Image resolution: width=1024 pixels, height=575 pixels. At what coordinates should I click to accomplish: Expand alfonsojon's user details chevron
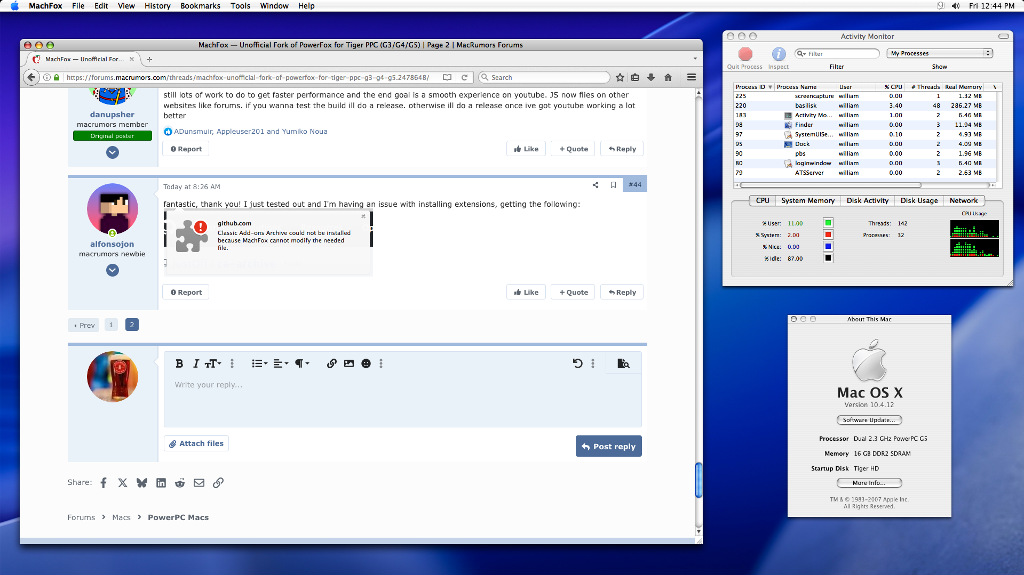coord(112,270)
